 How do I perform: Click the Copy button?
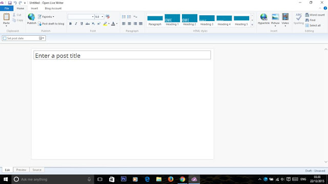[18, 20]
